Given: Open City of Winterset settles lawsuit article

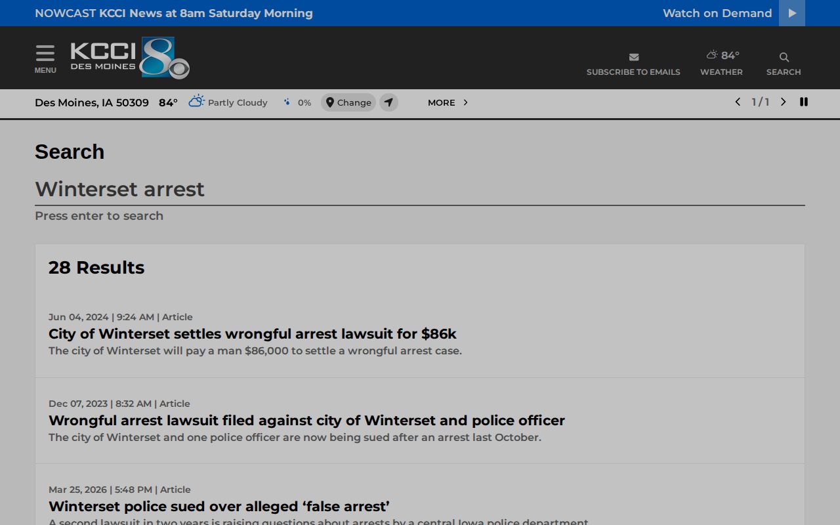Looking at the screenshot, I should (253, 333).
